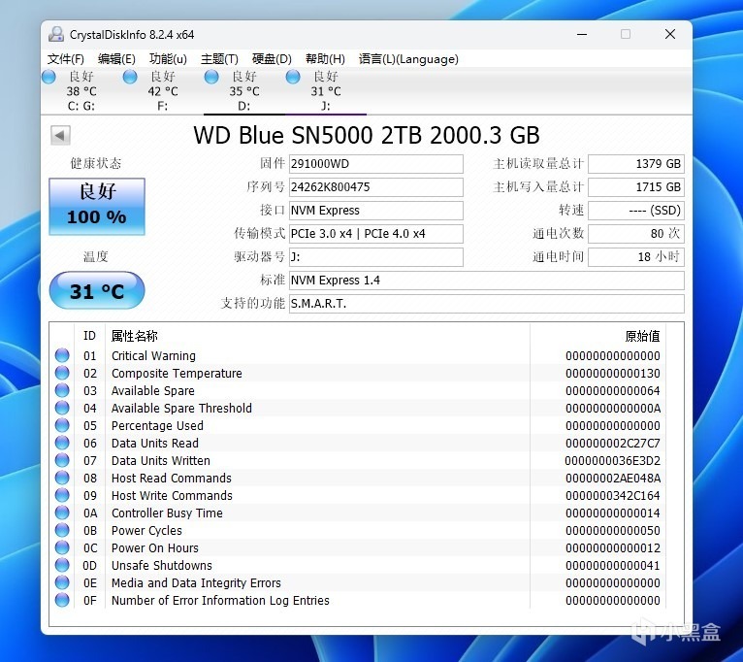Image resolution: width=743 pixels, height=662 pixels.
Task: Click the Power On Hours attribute name
Action: pyautogui.click(x=155, y=547)
